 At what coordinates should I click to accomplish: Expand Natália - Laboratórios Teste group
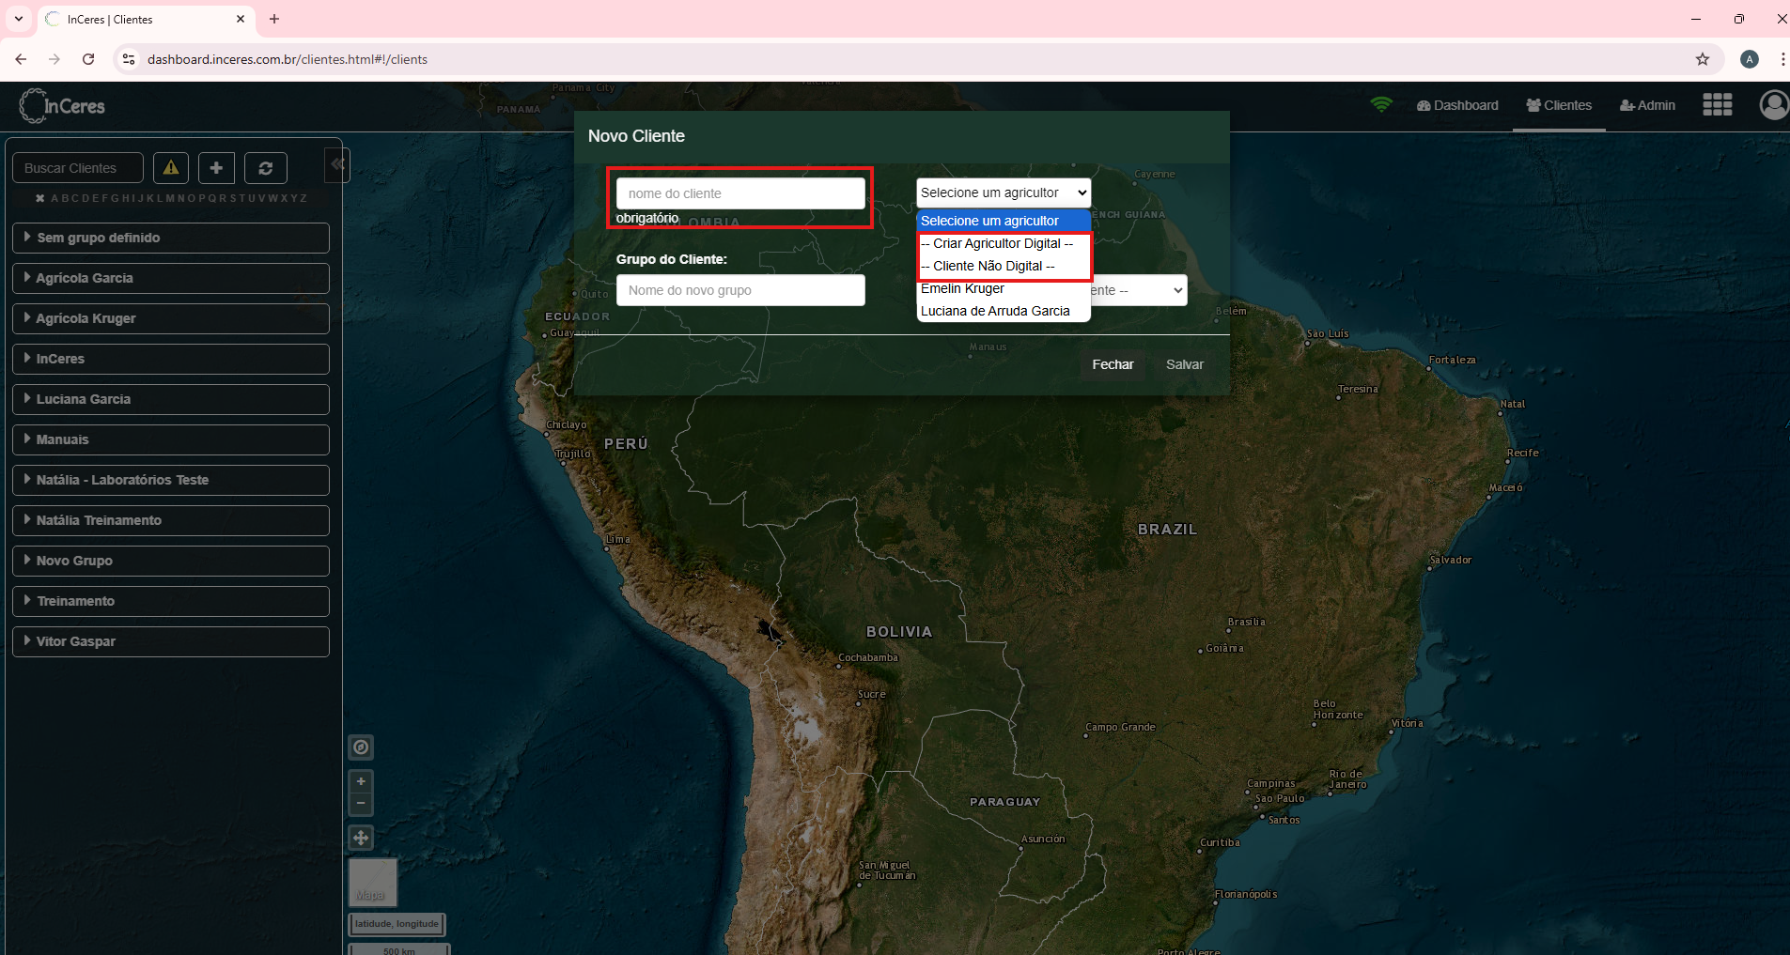[171, 480]
